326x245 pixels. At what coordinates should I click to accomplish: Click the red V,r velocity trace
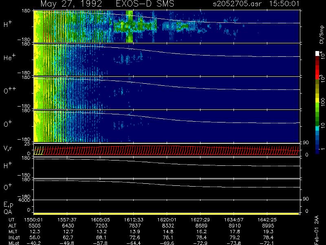pyautogui.click(x=170, y=150)
